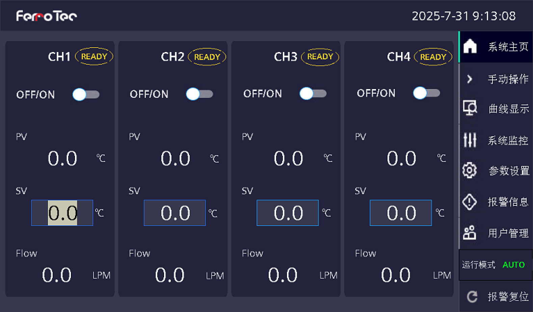Open the 用户管理 menu label
This screenshot has width=533, height=312.
[x=508, y=233]
